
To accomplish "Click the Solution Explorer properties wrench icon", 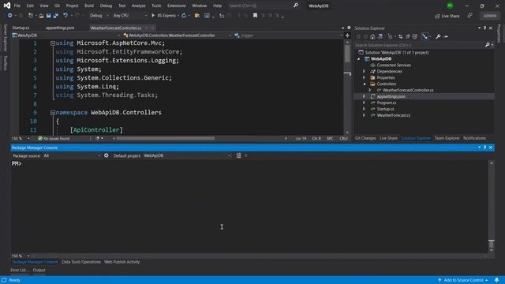I will [438, 37].
